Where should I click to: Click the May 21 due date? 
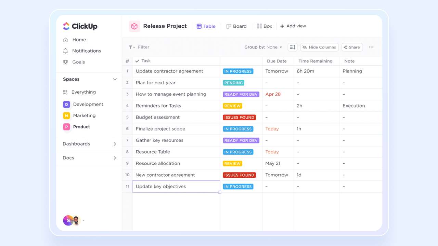273,163
